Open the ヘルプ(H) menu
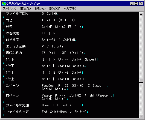This screenshot has width=145, height=120. pos(70,8)
